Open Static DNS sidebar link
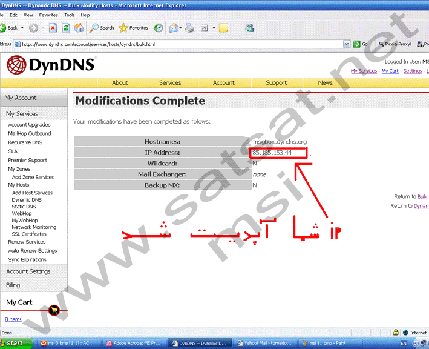Screen dimensions: 429x349 point(24,207)
